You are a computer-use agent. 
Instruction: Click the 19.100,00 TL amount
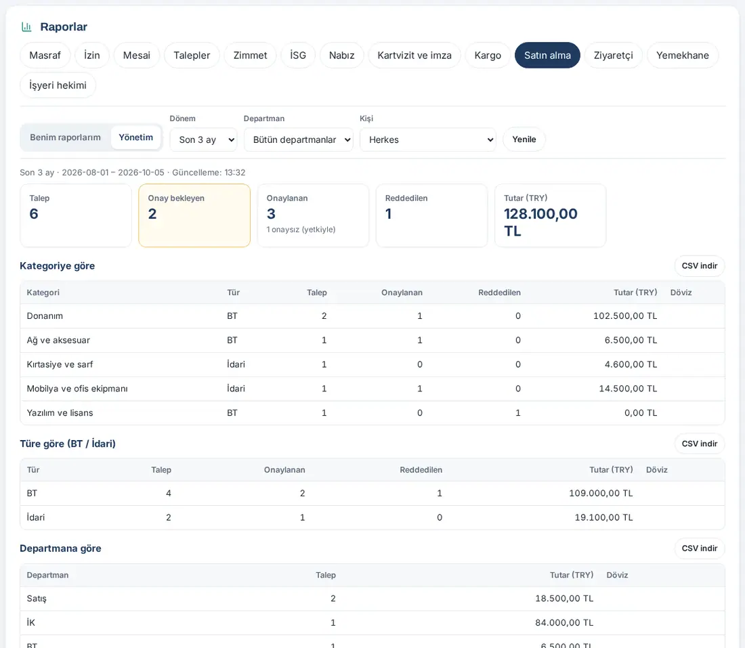[603, 517]
